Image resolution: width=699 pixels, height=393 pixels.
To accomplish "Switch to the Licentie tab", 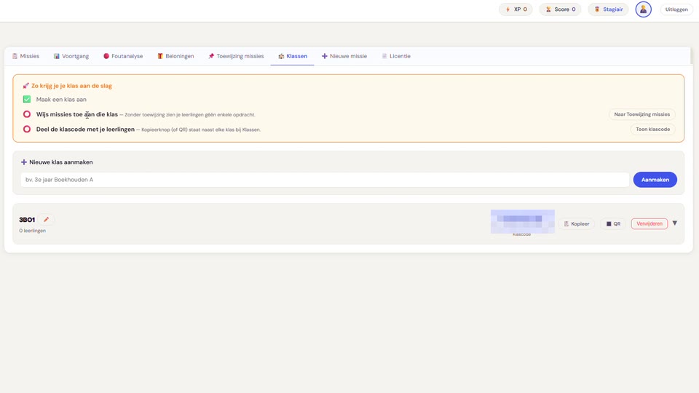I will [x=396, y=56].
